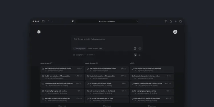214x107 pixels.
Task: Reload the cursor.com/agents page
Action: pos(137,21)
